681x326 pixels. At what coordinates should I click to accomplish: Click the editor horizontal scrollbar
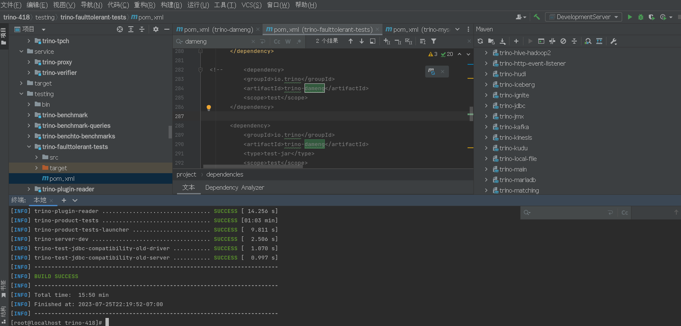coord(253,166)
